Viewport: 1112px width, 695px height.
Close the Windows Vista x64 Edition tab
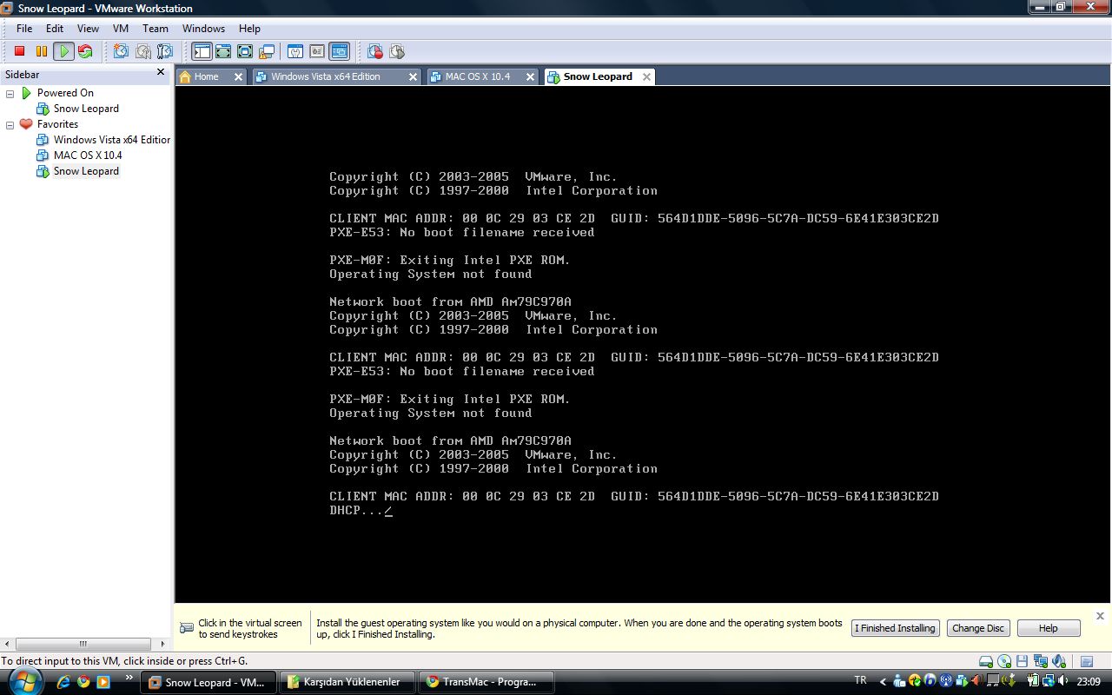pos(412,76)
